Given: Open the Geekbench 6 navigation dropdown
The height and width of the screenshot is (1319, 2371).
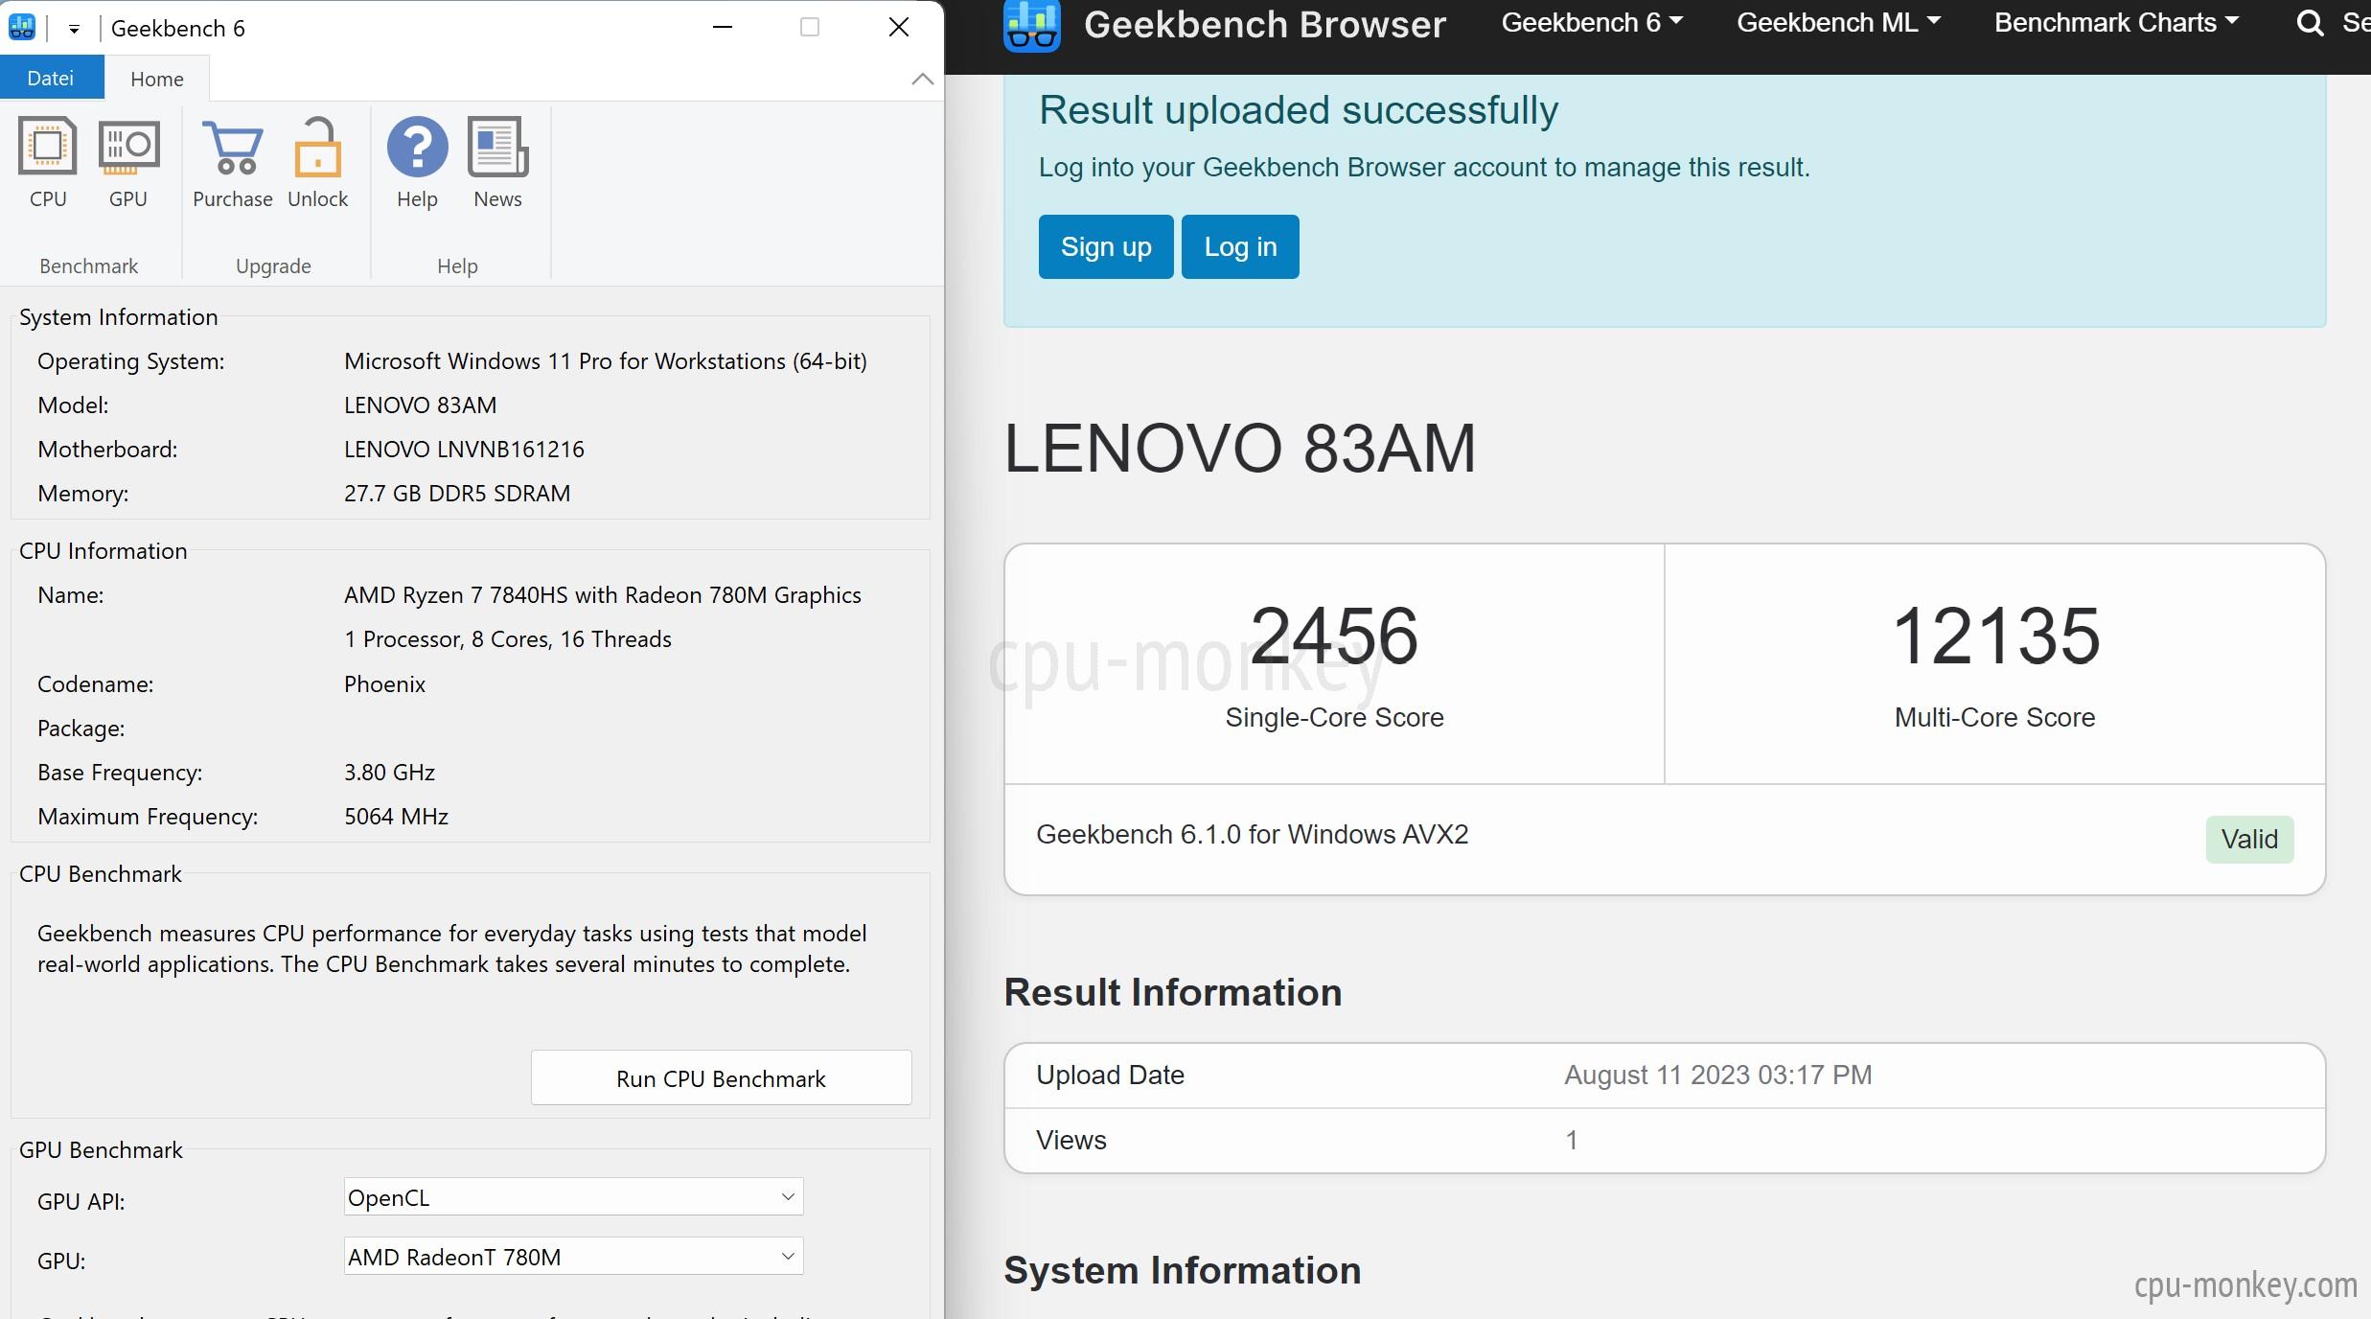Looking at the screenshot, I should (1591, 23).
